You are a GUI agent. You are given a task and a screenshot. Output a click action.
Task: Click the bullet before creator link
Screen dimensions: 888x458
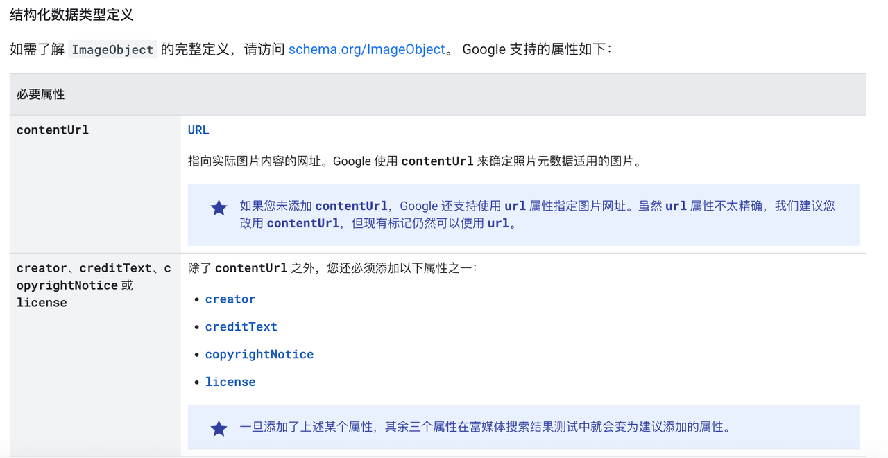pyautogui.click(x=197, y=300)
